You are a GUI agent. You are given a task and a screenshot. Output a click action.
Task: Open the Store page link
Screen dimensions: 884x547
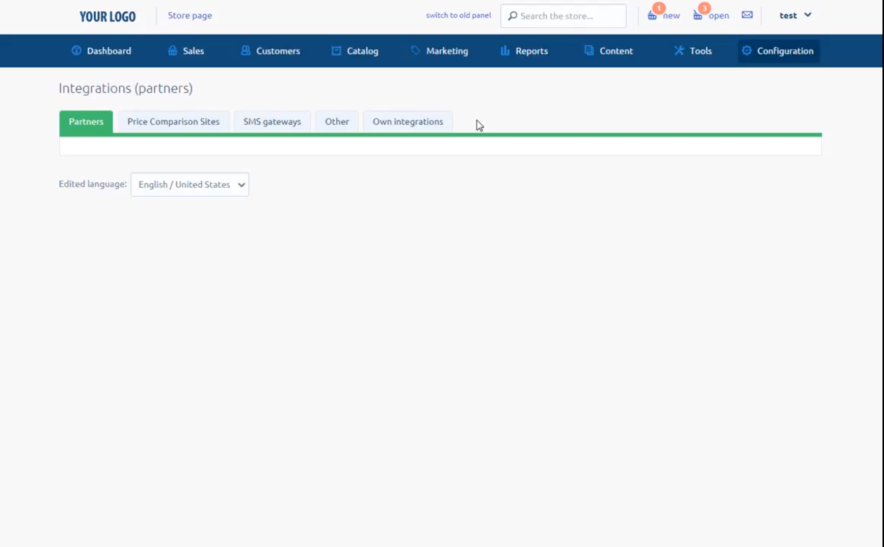coord(190,15)
